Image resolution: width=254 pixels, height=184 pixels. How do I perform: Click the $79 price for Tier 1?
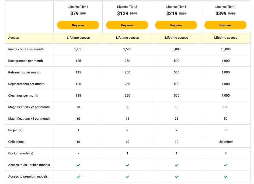pyautogui.click(x=74, y=13)
